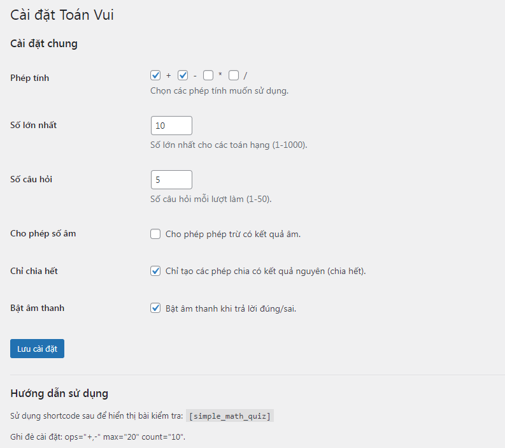Click the Hướng dẫn sử dụng heading

point(59,394)
